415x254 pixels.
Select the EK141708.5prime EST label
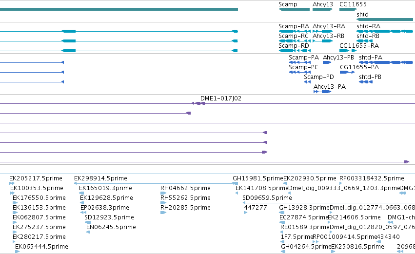click(262, 188)
